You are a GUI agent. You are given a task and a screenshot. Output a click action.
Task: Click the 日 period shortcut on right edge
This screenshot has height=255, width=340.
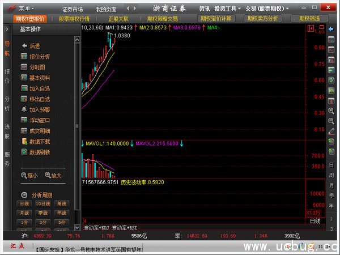coord(331,165)
